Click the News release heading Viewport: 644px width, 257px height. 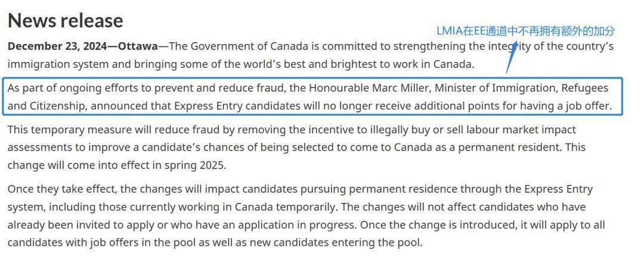[x=66, y=20]
